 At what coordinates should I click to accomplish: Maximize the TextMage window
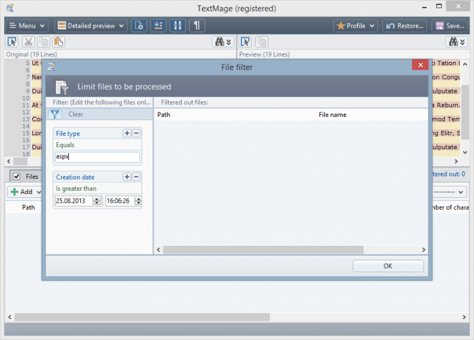439,6
